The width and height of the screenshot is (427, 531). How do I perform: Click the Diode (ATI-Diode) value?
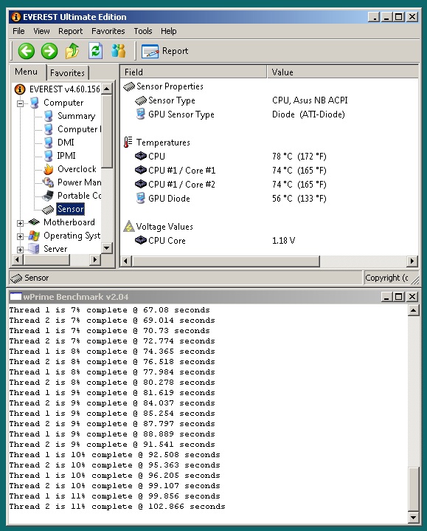pyautogui.click(x=308, y=114)
